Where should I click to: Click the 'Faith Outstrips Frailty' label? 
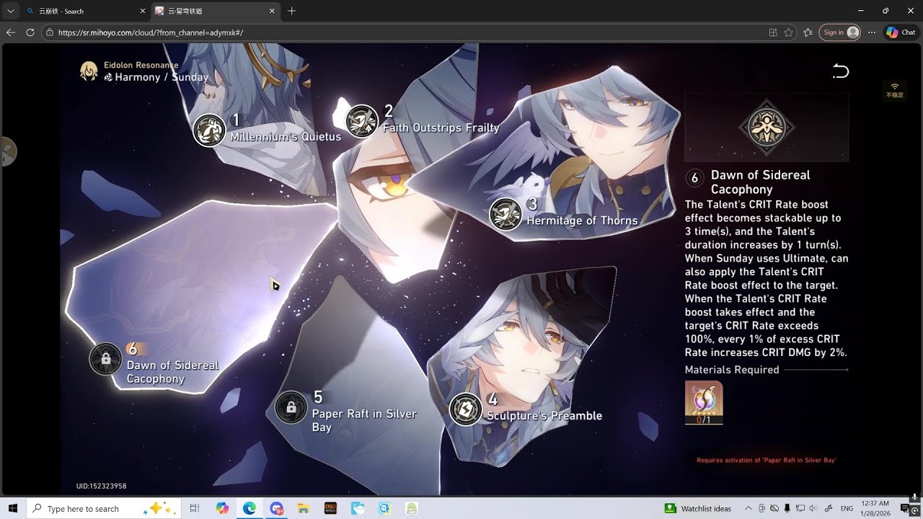pos(441,128)
